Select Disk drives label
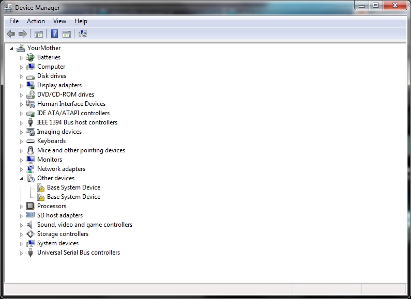The image size is (411, 299). click(52, 76)
